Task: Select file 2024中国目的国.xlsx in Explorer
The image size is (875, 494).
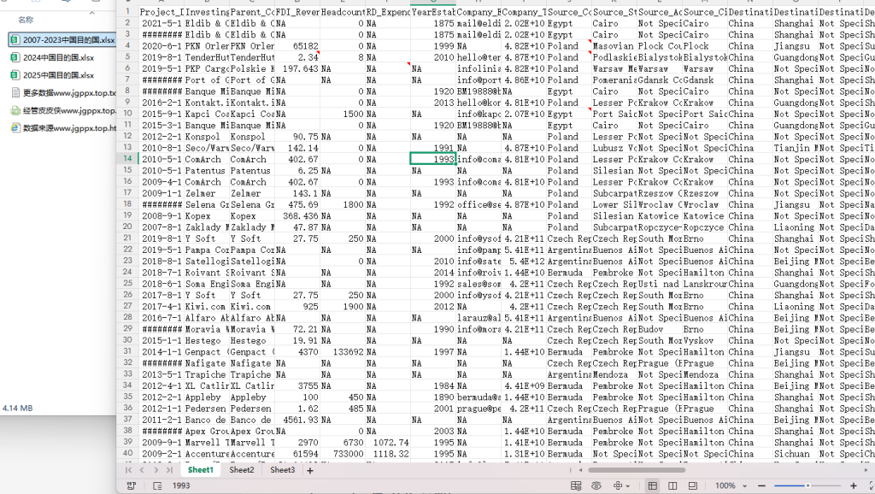Action: (x=52, y=57)
